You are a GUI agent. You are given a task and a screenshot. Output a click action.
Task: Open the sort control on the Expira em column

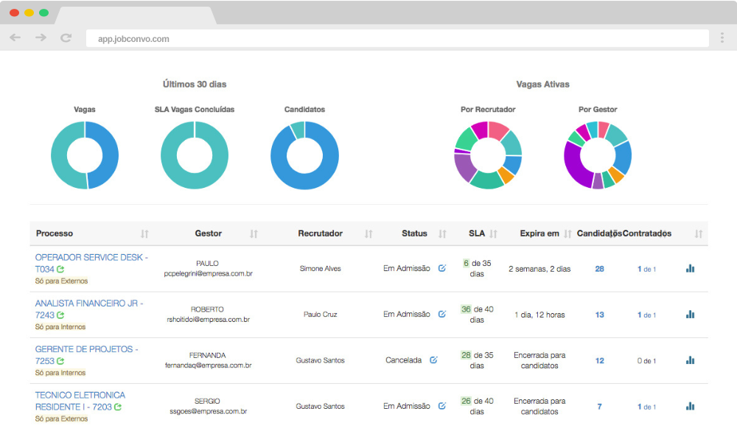pos(566,233)
